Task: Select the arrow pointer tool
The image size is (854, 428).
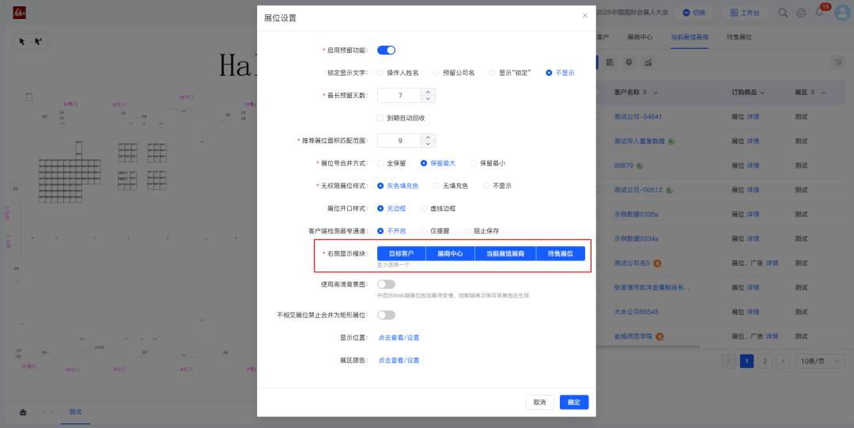Action: point(22,41)
